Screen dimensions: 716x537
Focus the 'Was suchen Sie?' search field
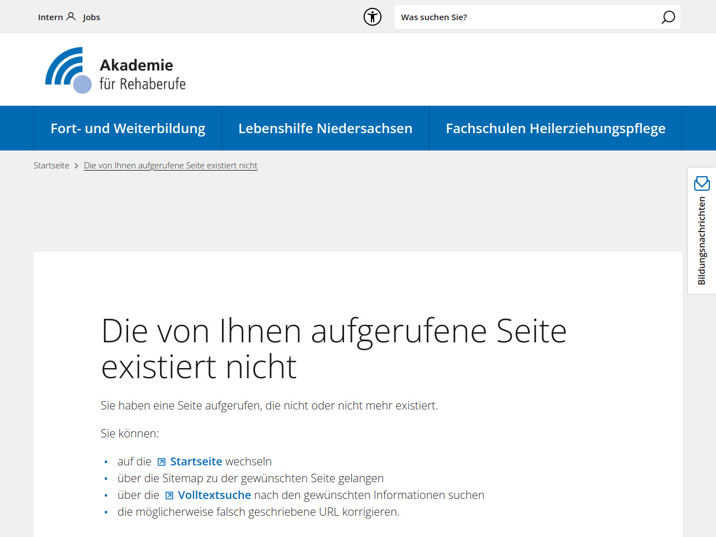(526, 17)
